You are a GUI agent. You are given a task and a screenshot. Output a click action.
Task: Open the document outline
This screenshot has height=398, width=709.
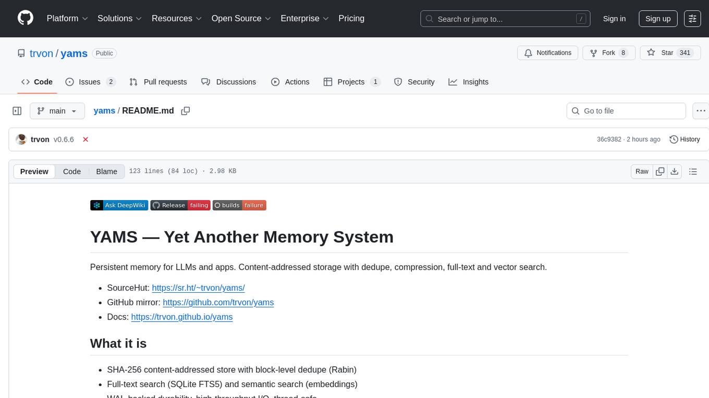click(693, 171)
